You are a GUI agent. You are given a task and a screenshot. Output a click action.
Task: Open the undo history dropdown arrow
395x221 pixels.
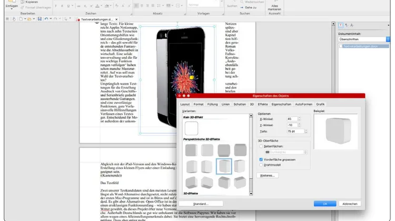coord(51,19)
